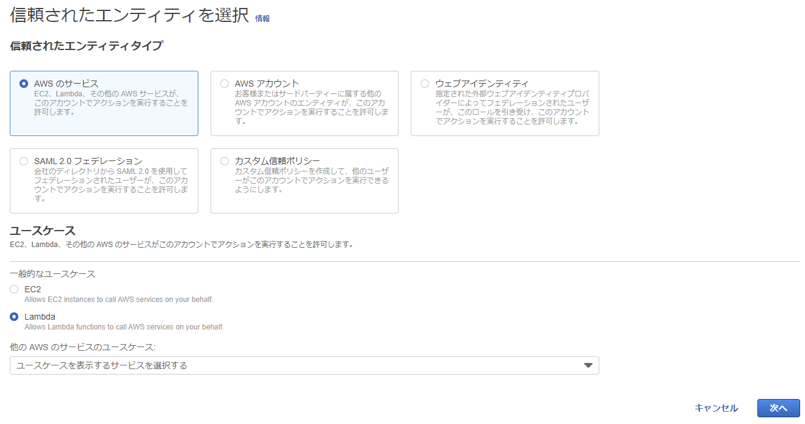
Task: Choose the AWS アカウント radio option
Action: [x=225, y=84]
